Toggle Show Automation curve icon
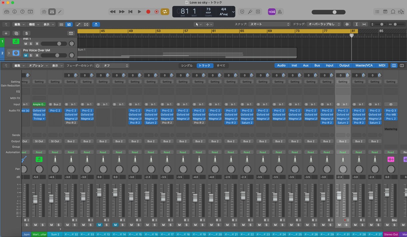This screenshot has width=407, height=237. click(78, 24)
